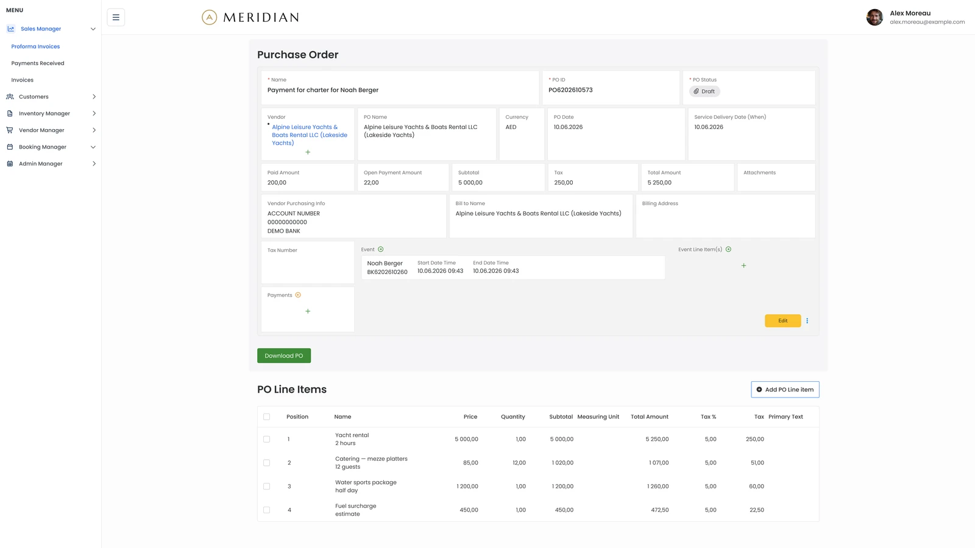Click the PO ID value PO6202610573
Screen dimensions: 975x548
click(570, 90)
